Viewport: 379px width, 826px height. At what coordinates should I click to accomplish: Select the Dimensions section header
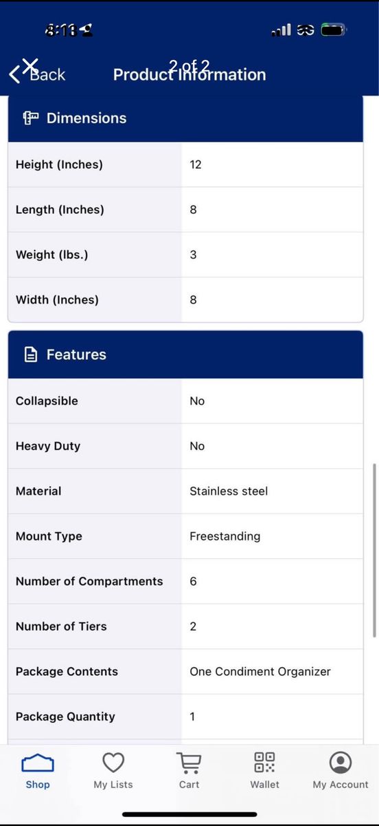pyautogui.click(x=185, y=118)
